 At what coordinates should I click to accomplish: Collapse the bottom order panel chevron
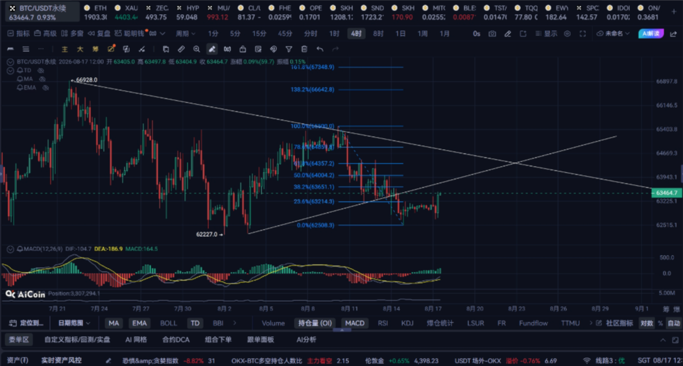coord(662,340)
